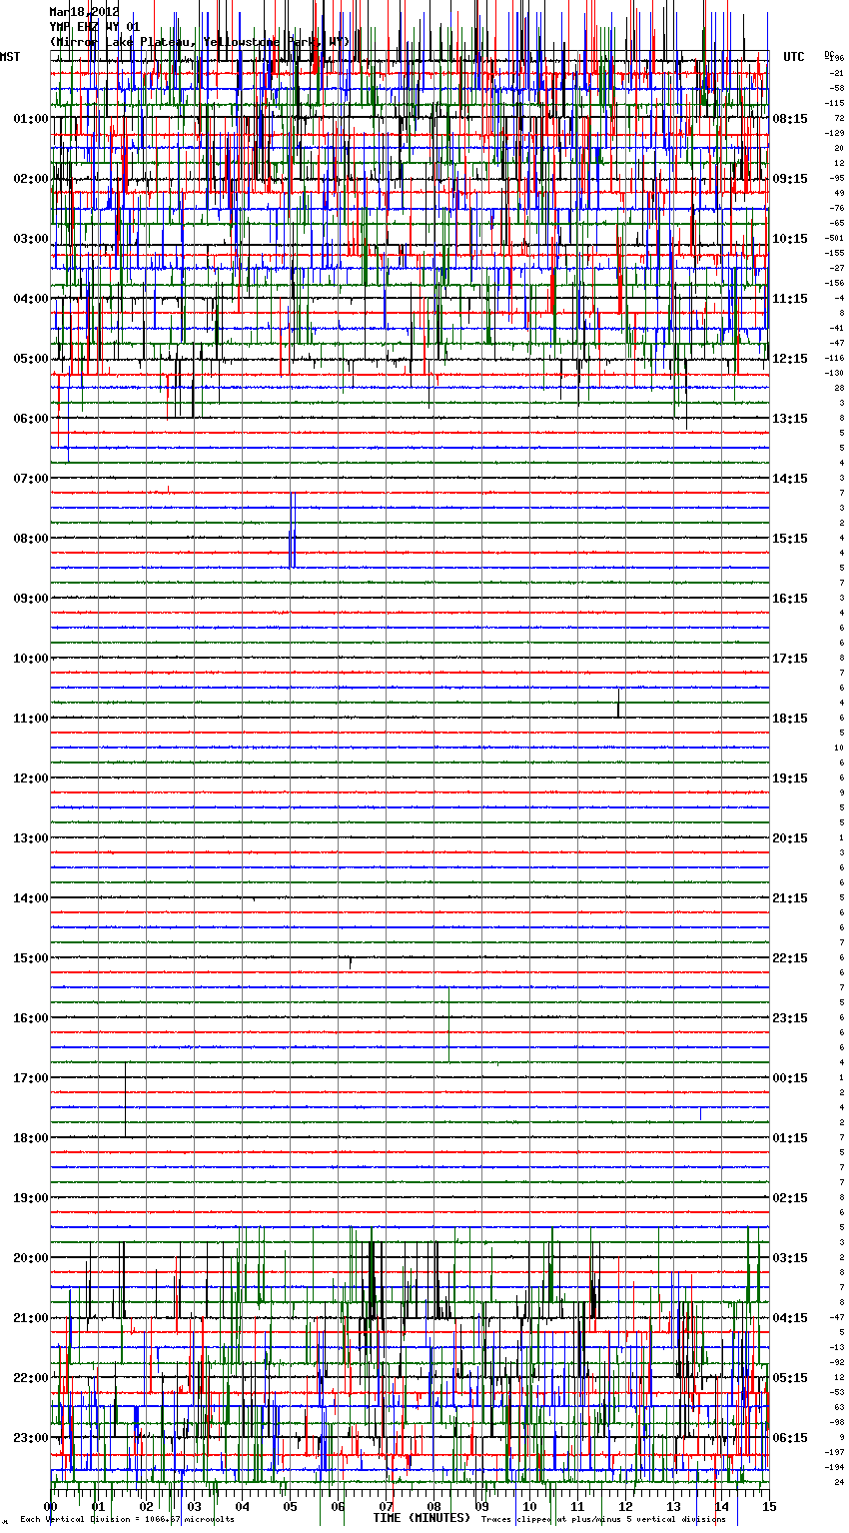Select the 07:00 MST hour label
The height and width of the screenshot is (1533, 849).
[31, 479]
